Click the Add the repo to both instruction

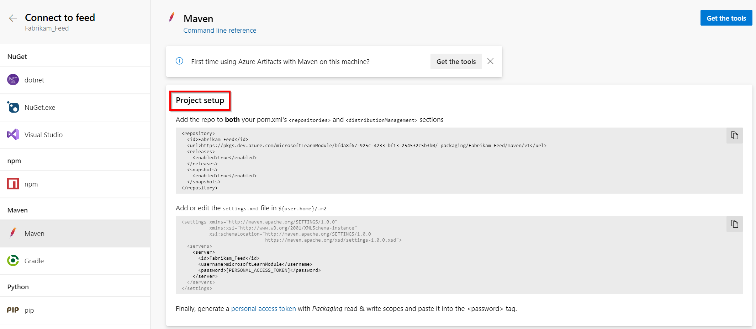click(x=310, y=120)
